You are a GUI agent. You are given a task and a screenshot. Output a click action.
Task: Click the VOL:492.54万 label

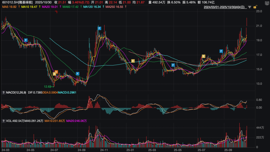[15, 121]
